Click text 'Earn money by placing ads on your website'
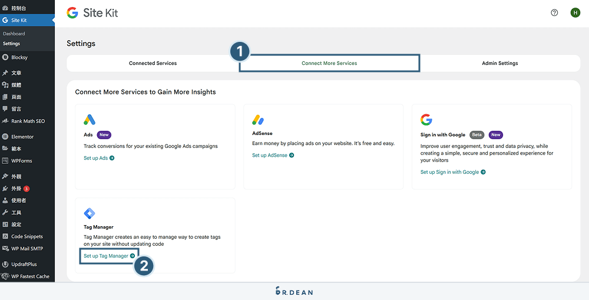The width and height of the screenshot is (589, 300). pyautogui.click(x=302, y=143)
